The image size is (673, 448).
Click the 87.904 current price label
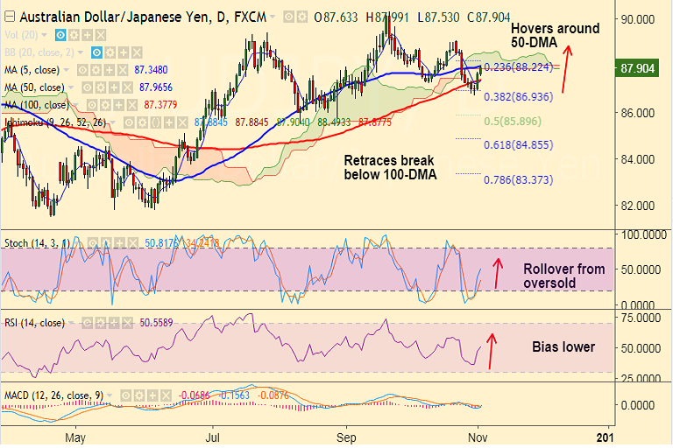pyautogui.click(x=637, y=68)
